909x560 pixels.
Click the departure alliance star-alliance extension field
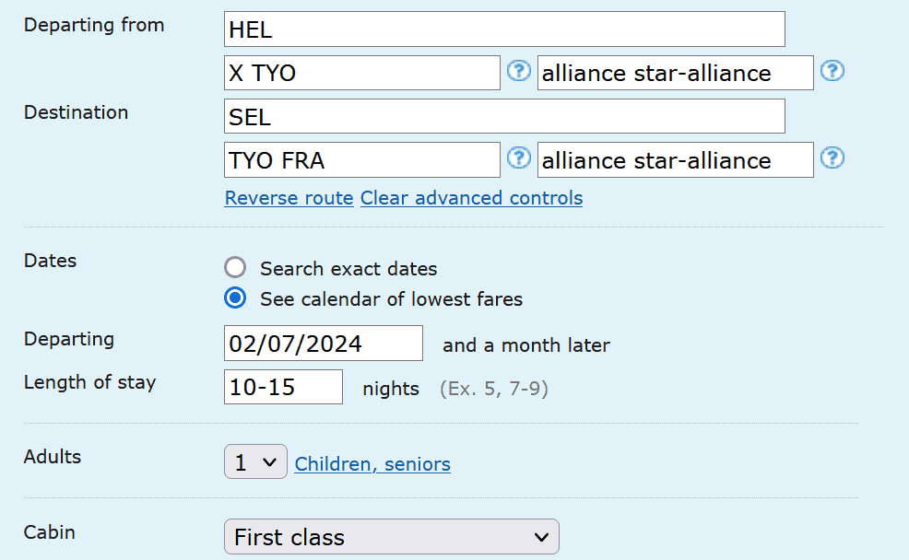click(x=675, y=73)
